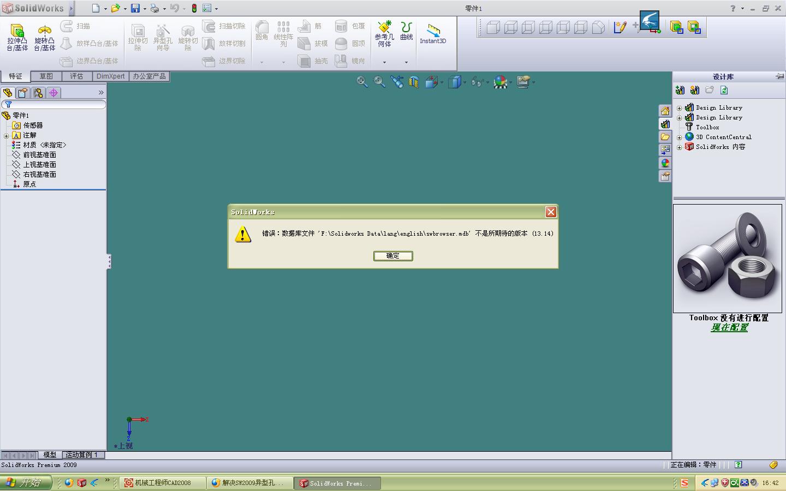The height and width of the screenshot is (491, 786).
Task: Toggle Instant3D
Action: coord(433,34)
